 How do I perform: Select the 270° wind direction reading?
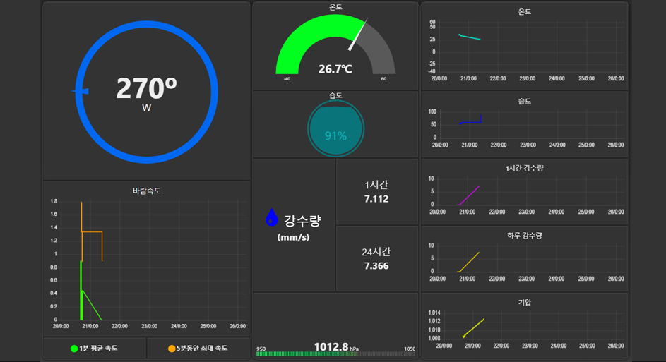click(x=146, y=88)
